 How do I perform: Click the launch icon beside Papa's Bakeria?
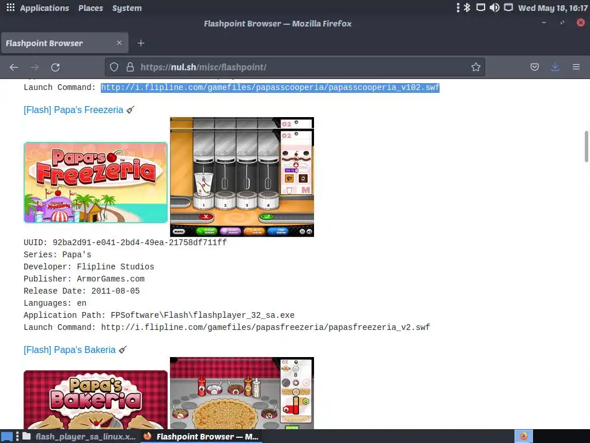(123, 350)
